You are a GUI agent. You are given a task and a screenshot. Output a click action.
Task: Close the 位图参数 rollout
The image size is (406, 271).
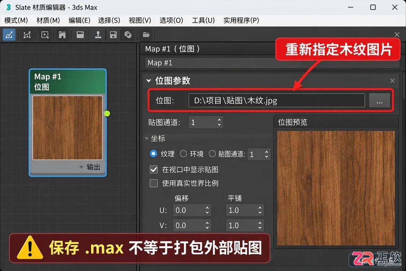coord(392,81)
